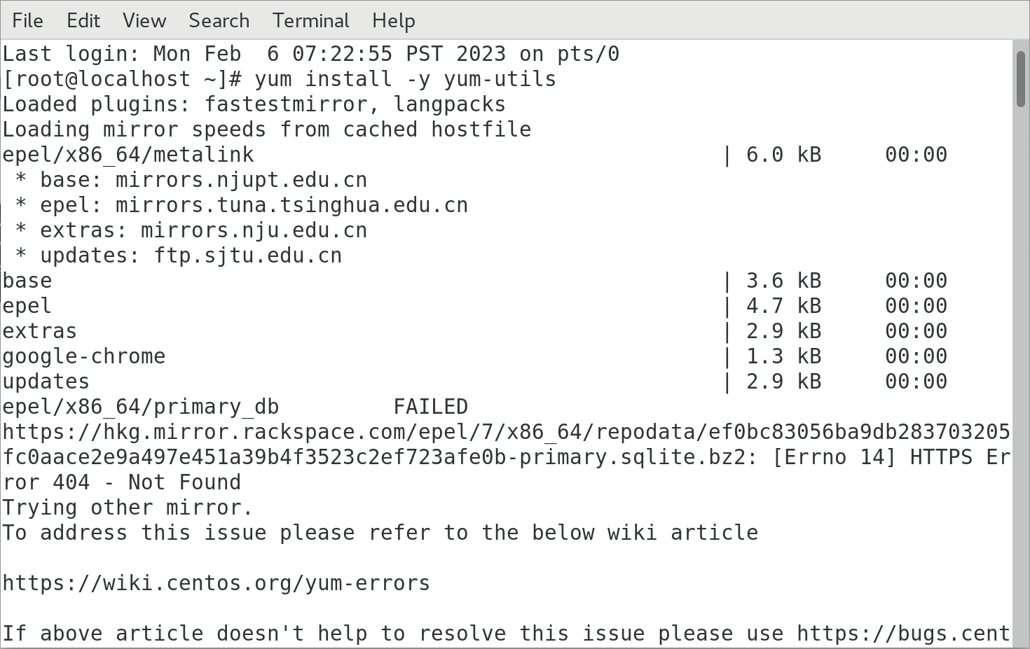Open the Search menu
The width and height of the screenshot is (1030, 649).
click(x=219, y=21)
